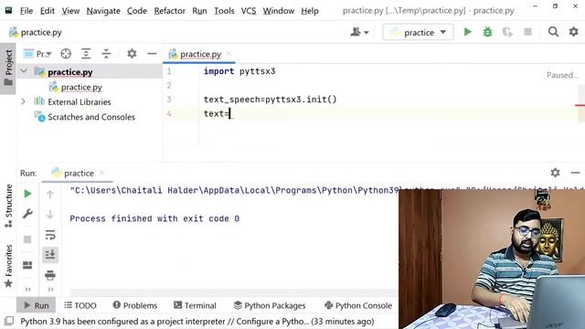
Task: Open the Code menu
Action: 136,11
